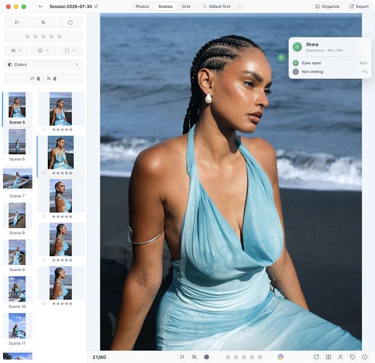Give the photo four stars in toolbar
Viewport: 375px width, 363px height.
[x=252, y=357]
